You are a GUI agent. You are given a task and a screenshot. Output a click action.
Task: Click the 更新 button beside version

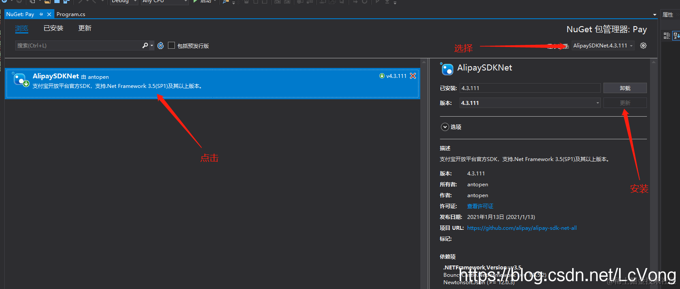pyautogui.click(x=625, y=103)
